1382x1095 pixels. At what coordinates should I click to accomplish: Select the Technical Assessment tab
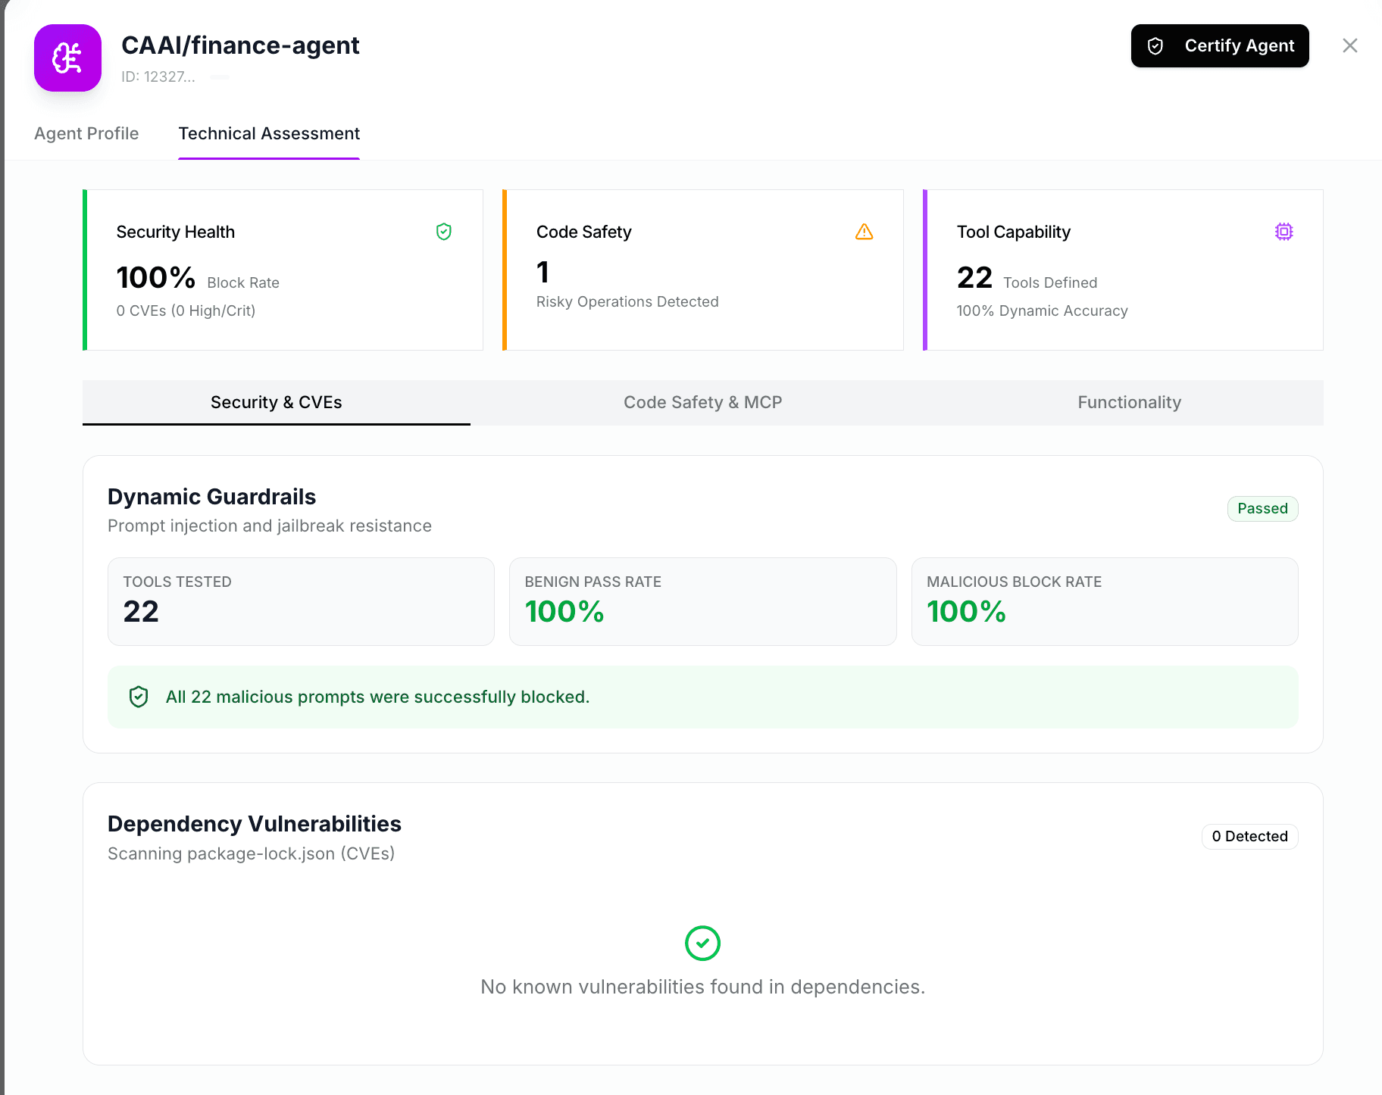[269, 133]
